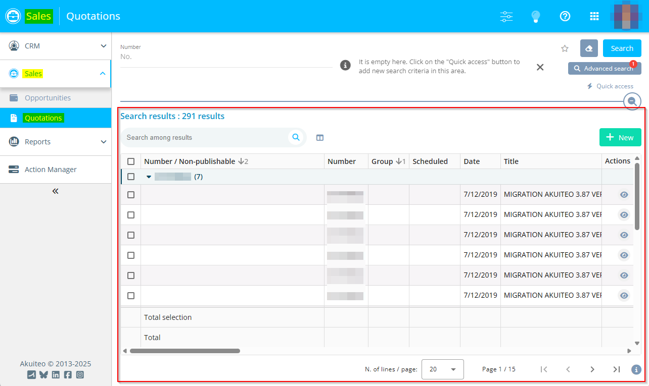This screenshot has height=386, width=649.
Task: Open Opportunities in the Sales menu
Action: click(x=48, y=98)
